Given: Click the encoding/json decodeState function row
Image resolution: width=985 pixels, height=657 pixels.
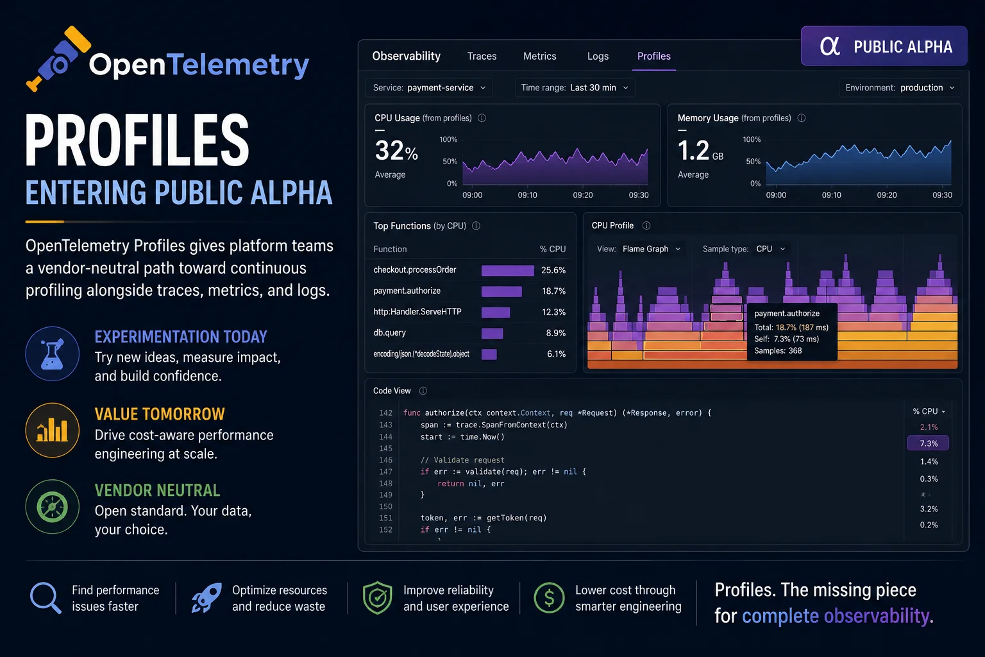Looking at the screenshot, I should [469, 354].
